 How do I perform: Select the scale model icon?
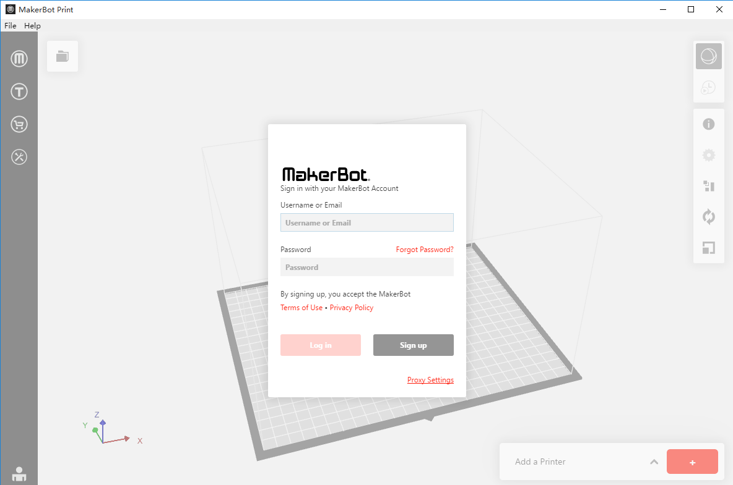tap(708, 248)
